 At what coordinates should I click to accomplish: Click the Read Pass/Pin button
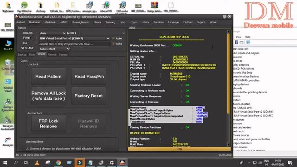pyautogui.click(x=89, y=76)
